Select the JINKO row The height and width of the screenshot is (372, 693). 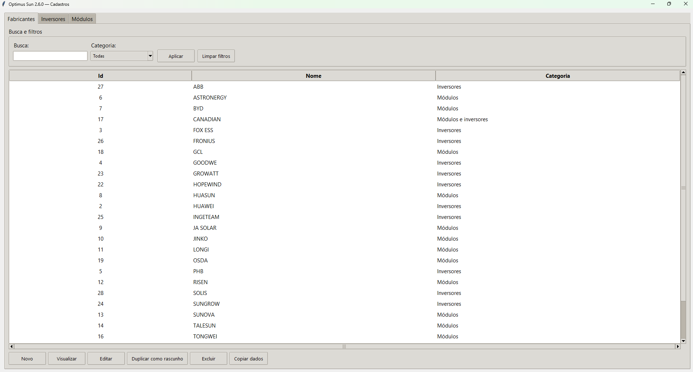tap(345, 239)
